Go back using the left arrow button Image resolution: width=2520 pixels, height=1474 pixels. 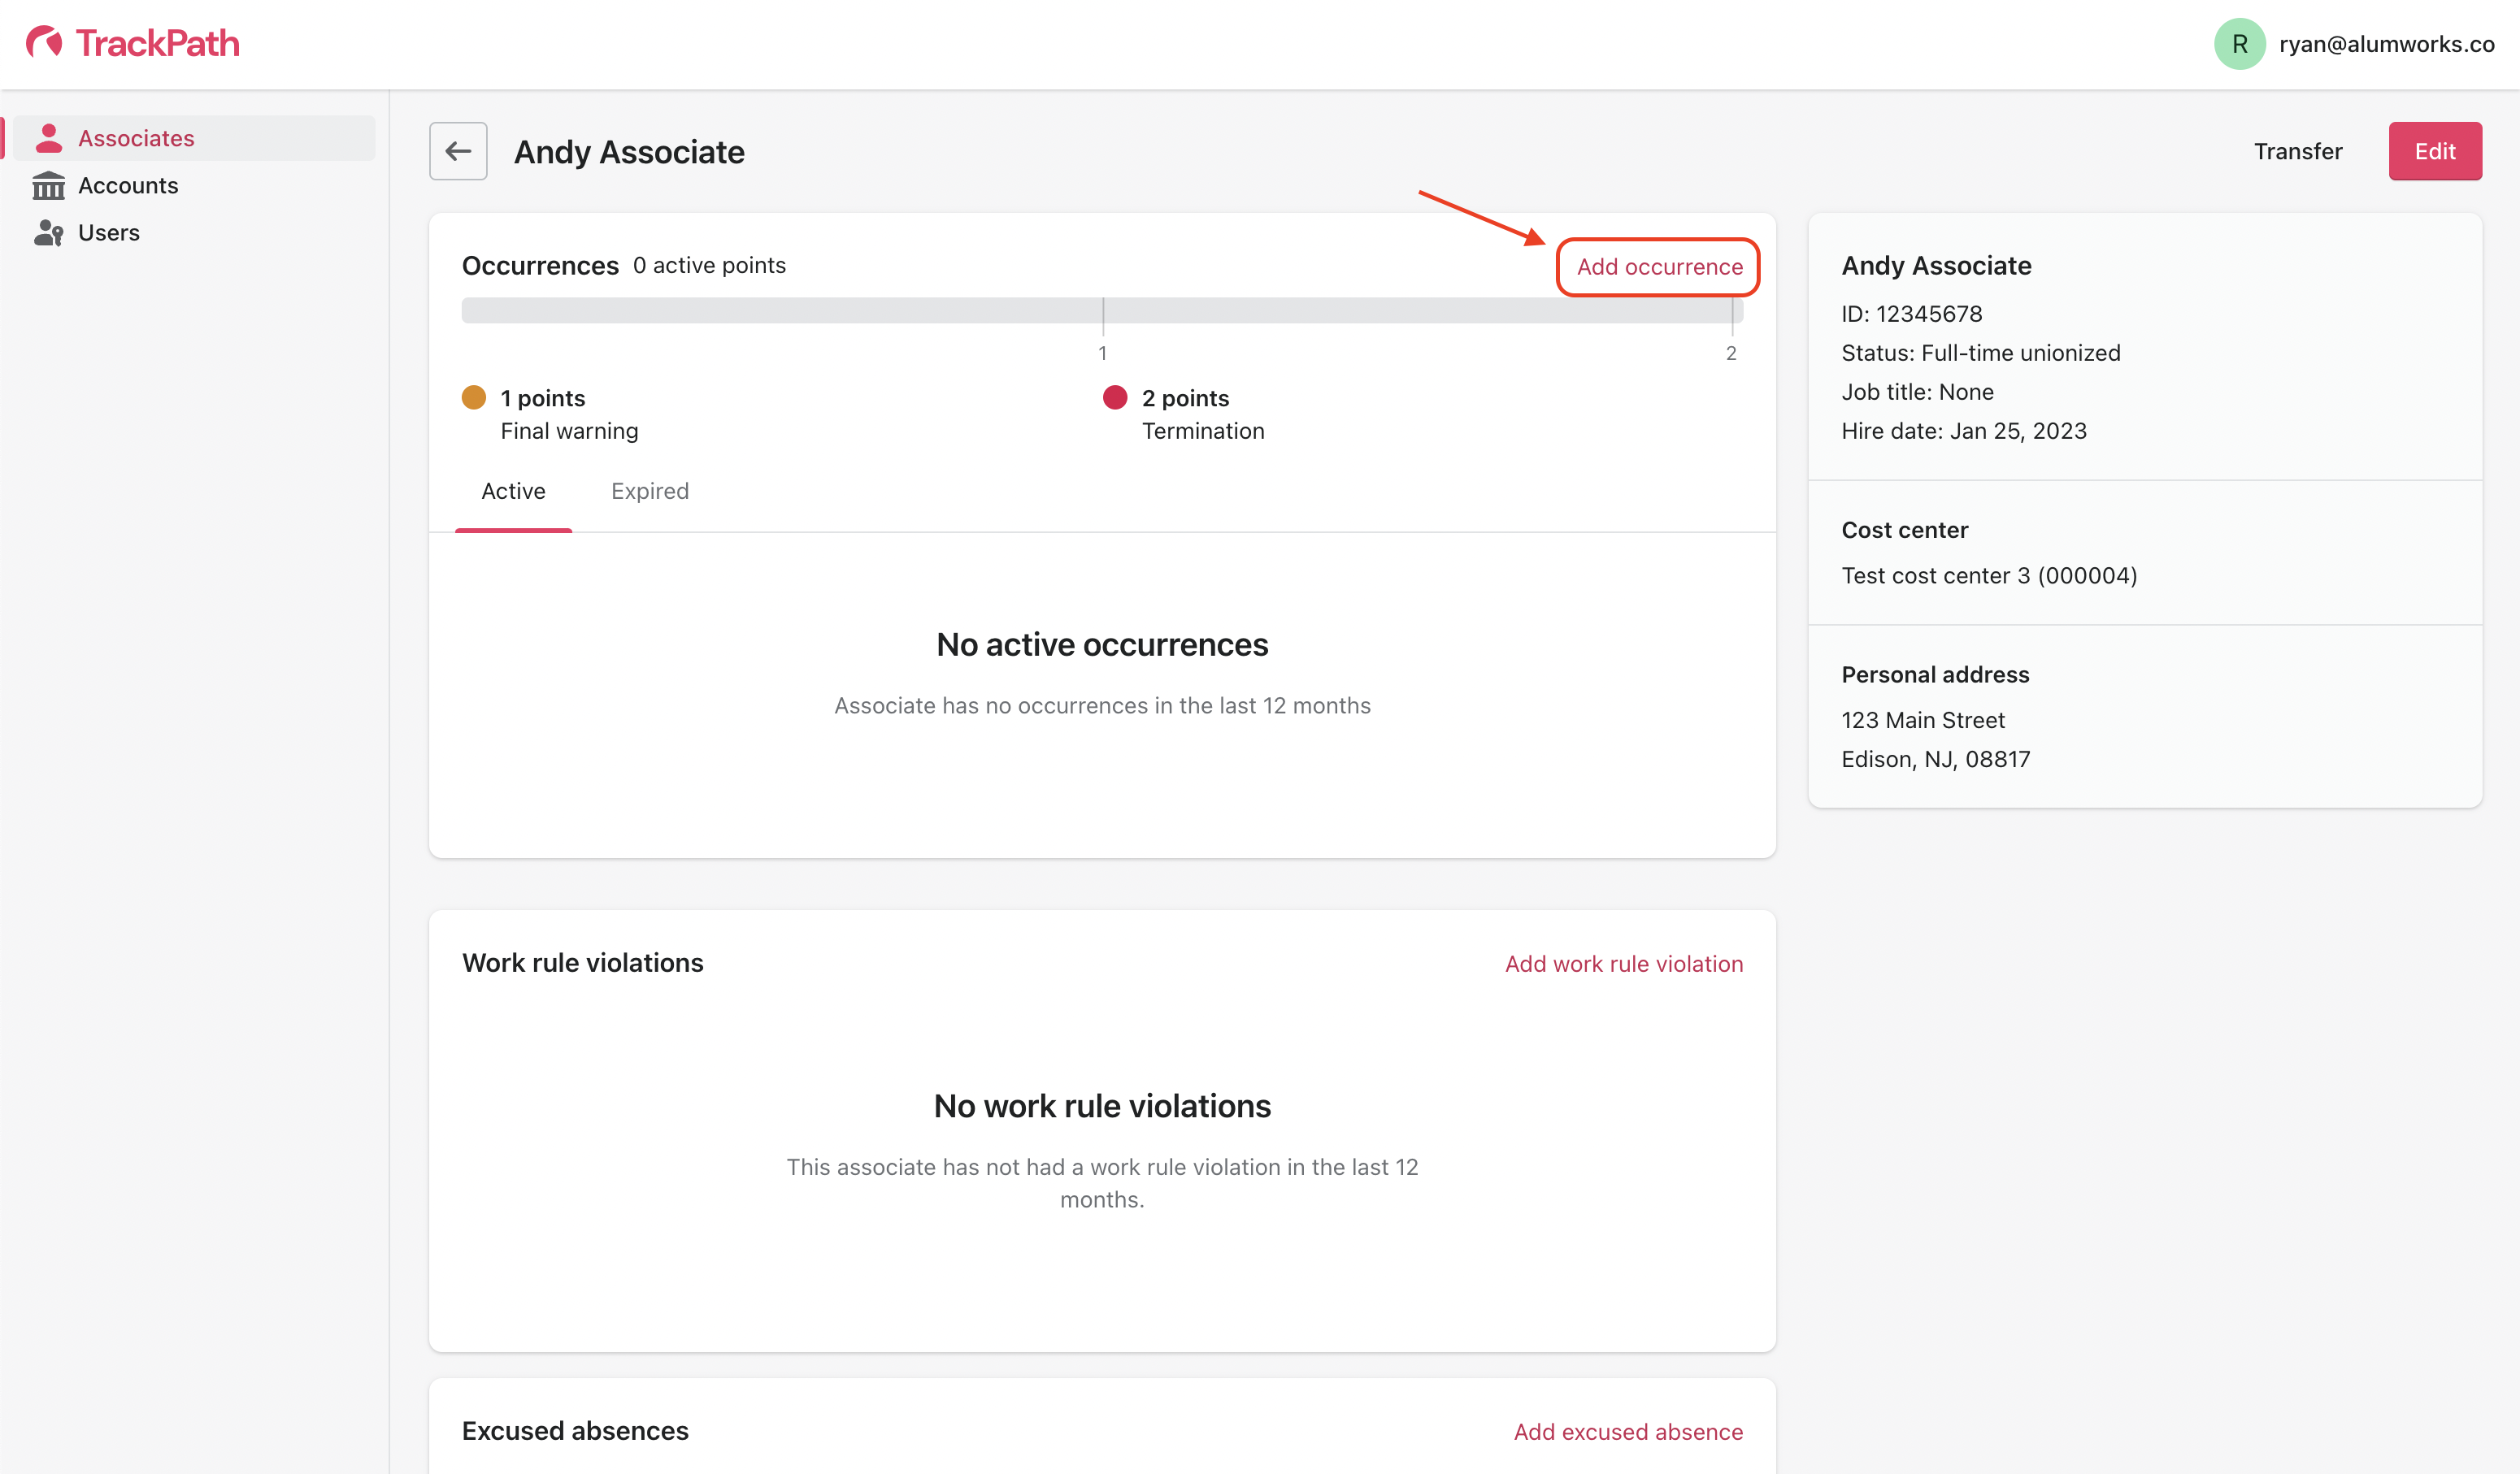click(458, 151)
